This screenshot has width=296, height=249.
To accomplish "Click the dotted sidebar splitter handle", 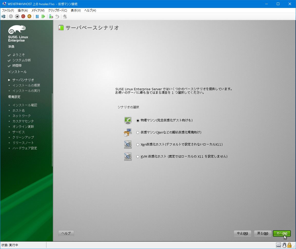I will pos(52,130).
